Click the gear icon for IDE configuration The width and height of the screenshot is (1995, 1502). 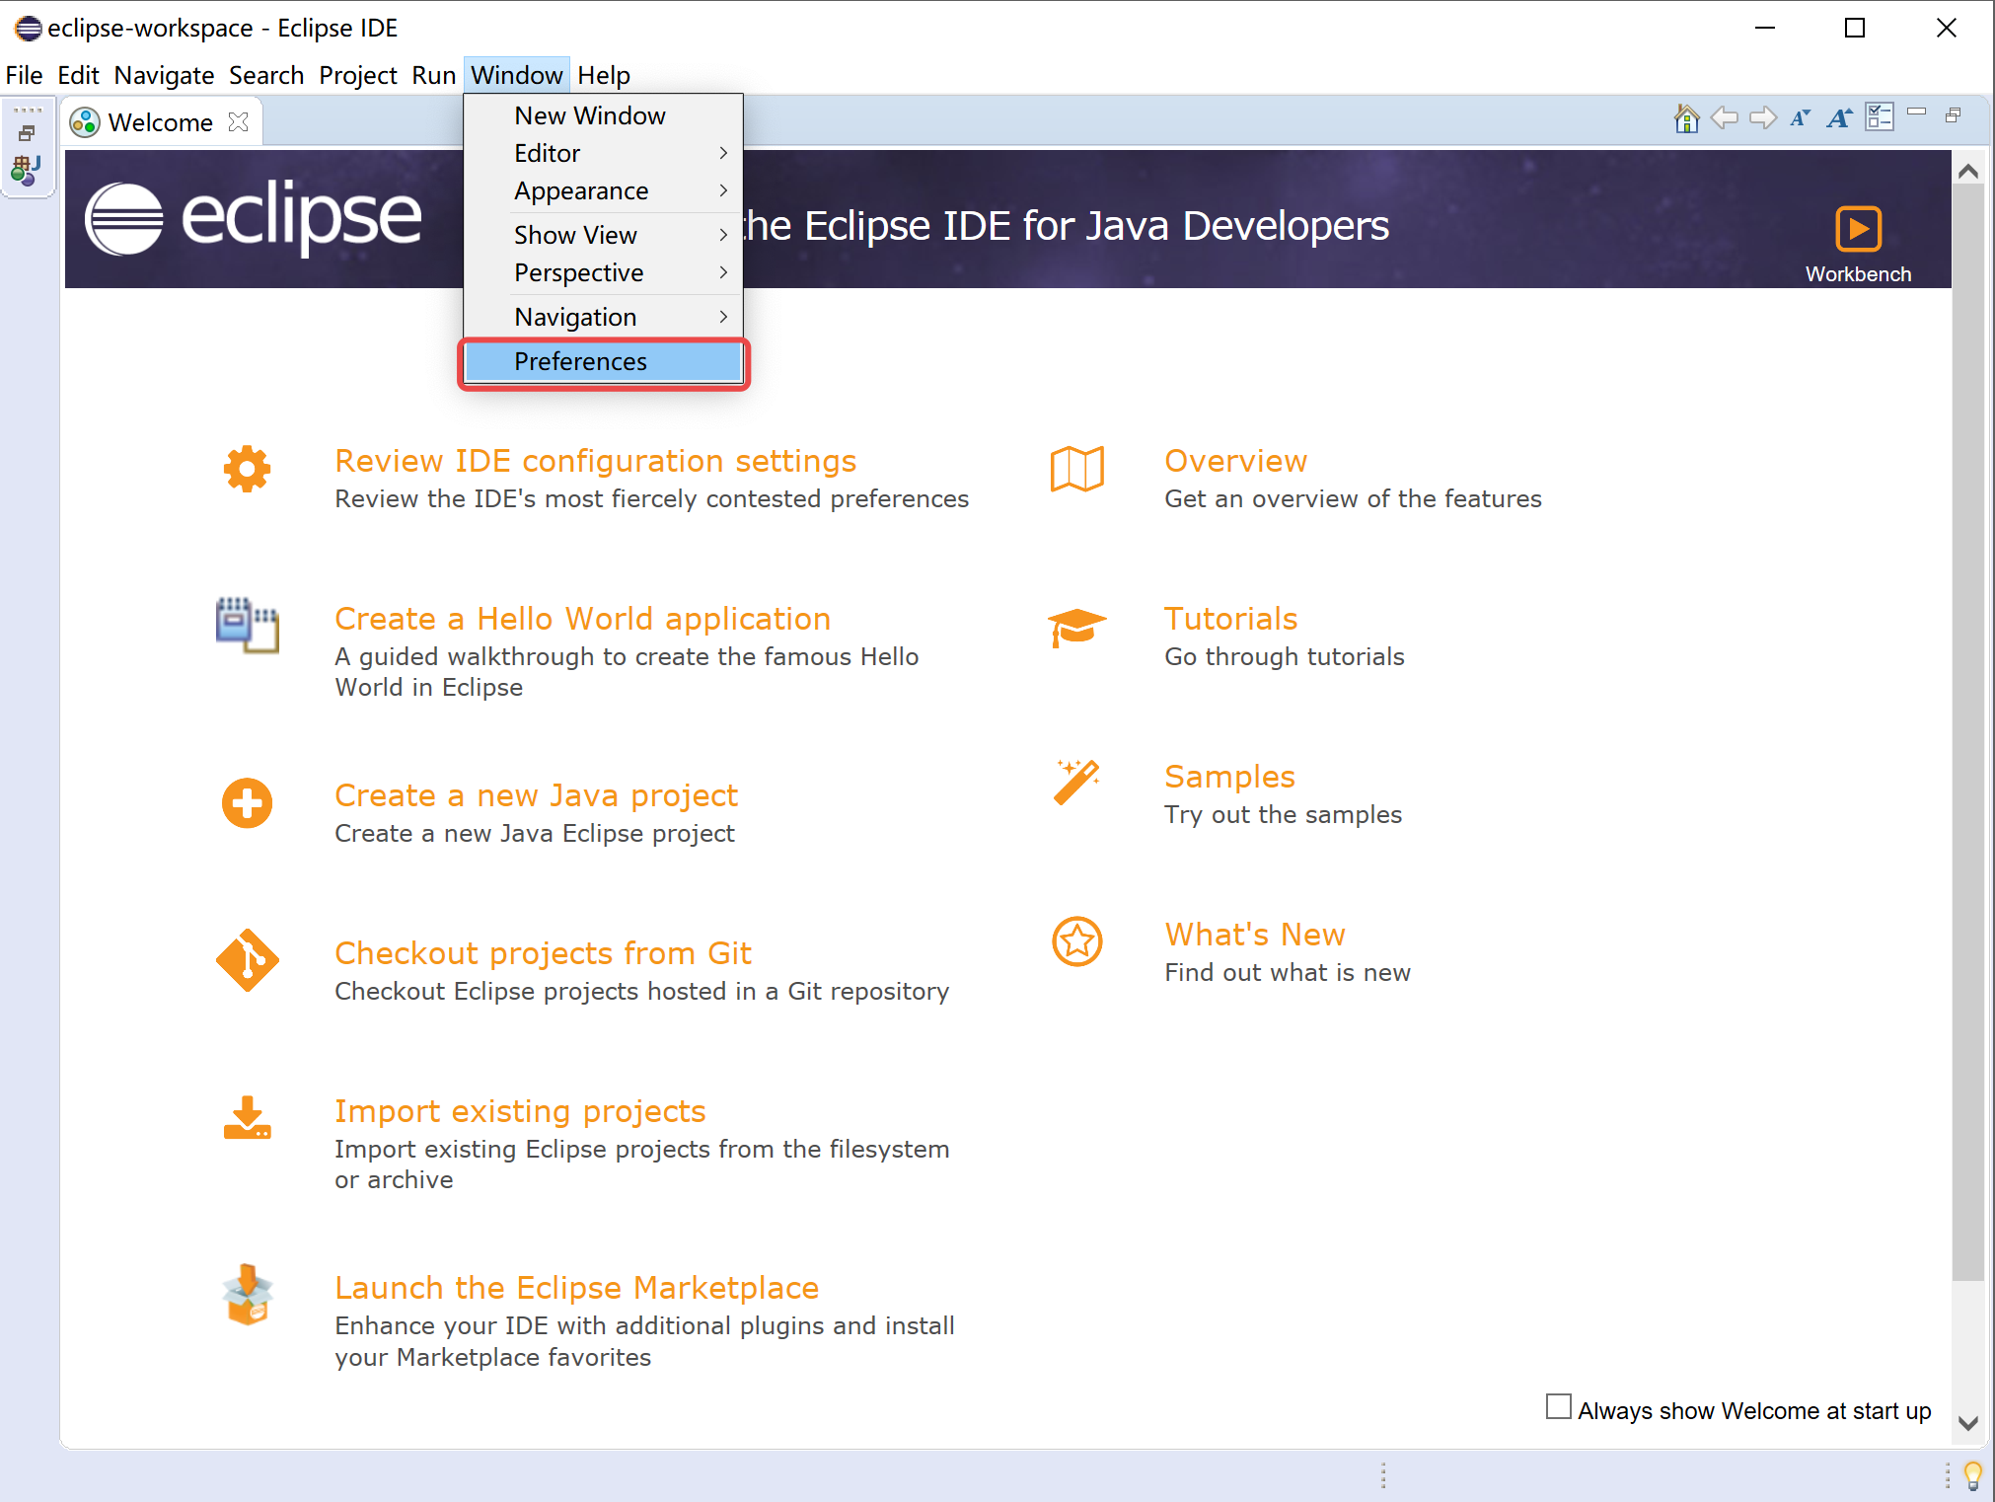click(247, 469)
